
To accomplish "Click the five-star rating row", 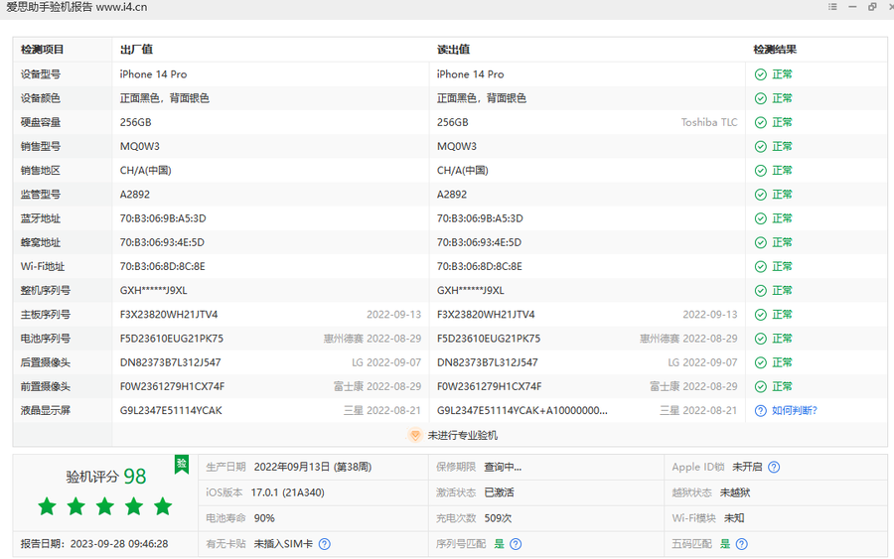I will pos(105,506).
